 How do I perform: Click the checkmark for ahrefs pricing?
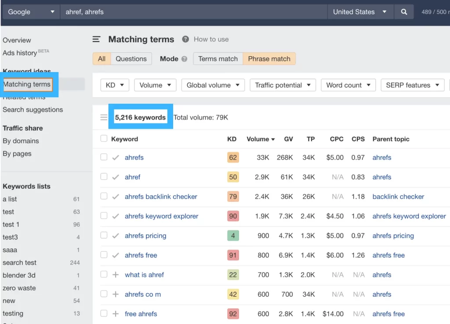click(x=116, y=236)
